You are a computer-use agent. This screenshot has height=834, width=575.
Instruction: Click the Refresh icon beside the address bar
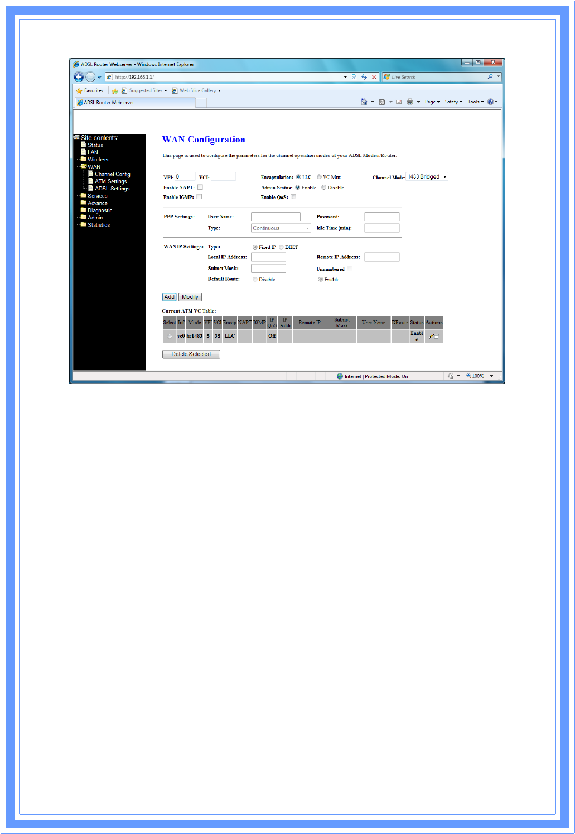(364, 77)
